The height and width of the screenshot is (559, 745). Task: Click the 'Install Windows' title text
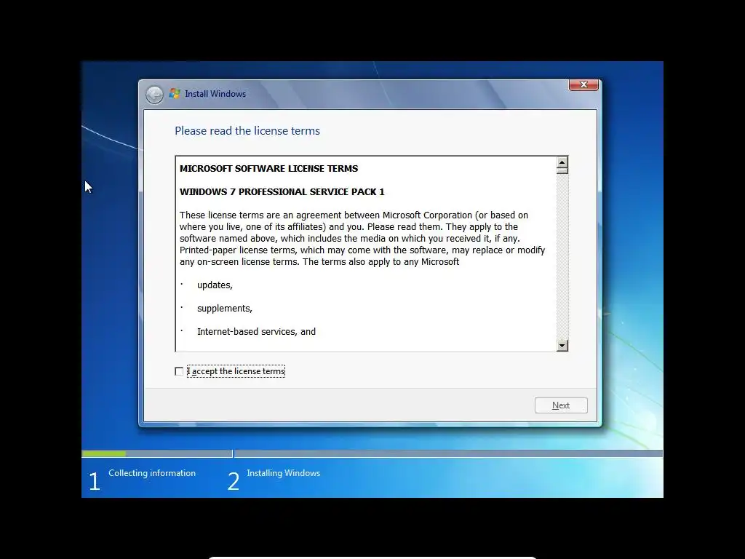point(215,94)
